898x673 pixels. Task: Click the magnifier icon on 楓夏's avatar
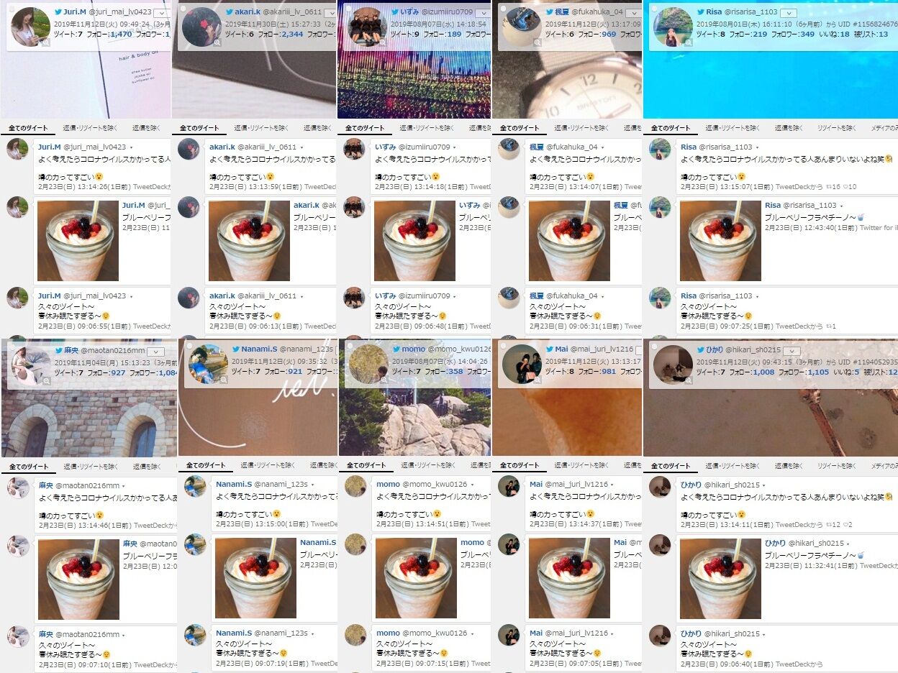538,43
